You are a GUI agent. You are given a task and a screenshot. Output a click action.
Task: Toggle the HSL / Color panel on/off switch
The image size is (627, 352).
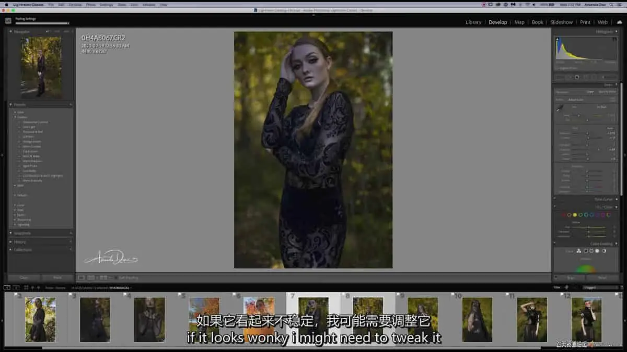(554, 207)
